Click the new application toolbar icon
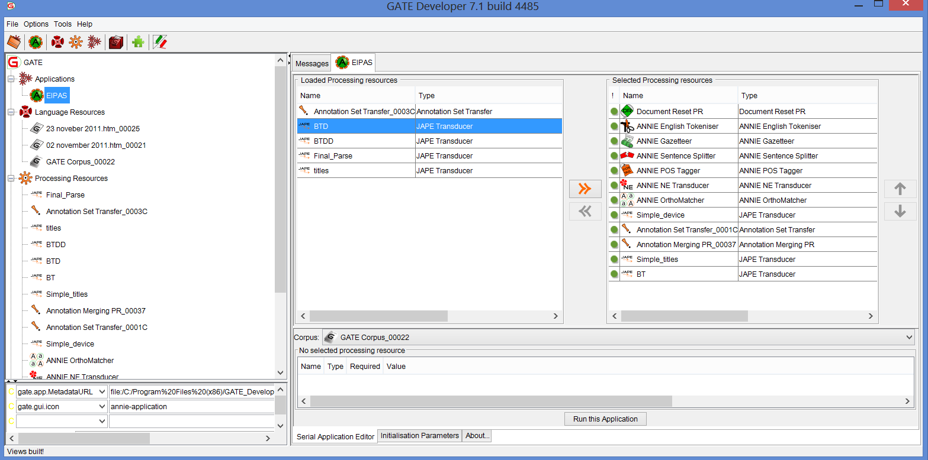The image size is (928, 460). [x=94, y=42]
